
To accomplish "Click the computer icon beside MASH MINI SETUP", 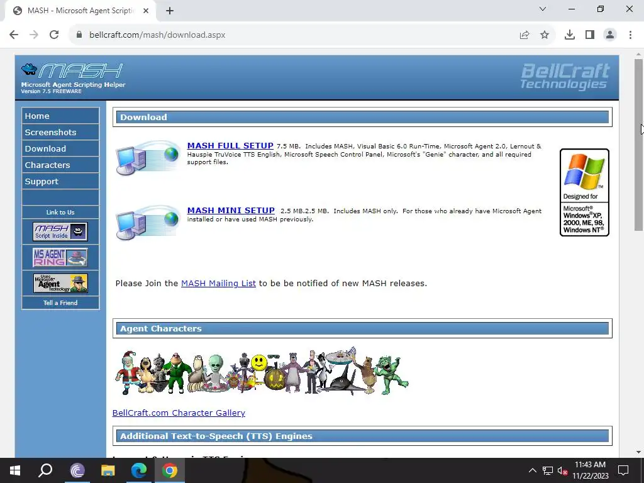I will tap(148, 223).
